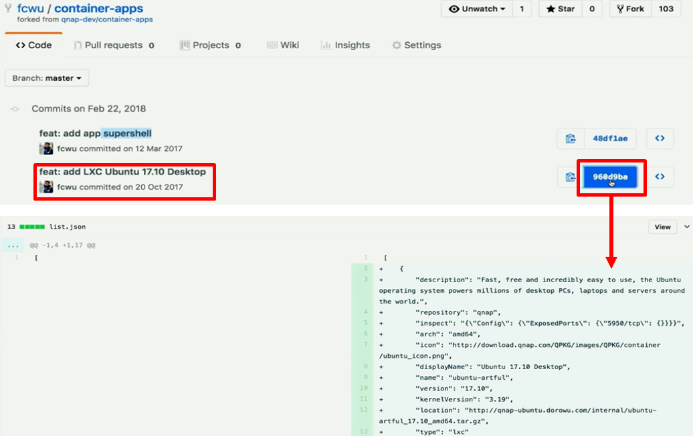693x436 pixels.
Task: Click the '"kernelVersion": "3.19"' added line
Action: [x=464, y=399]
